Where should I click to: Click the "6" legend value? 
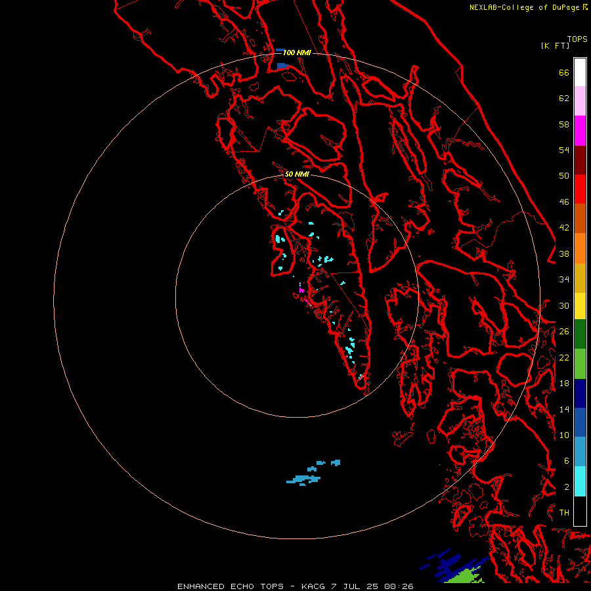pos(567,460)
